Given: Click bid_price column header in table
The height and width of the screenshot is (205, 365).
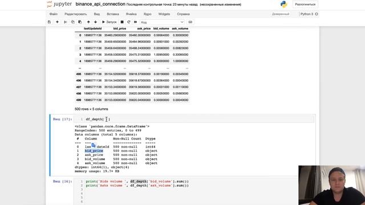Looking at the screenshot, I should pyautogui.click(x=120, y=28).
